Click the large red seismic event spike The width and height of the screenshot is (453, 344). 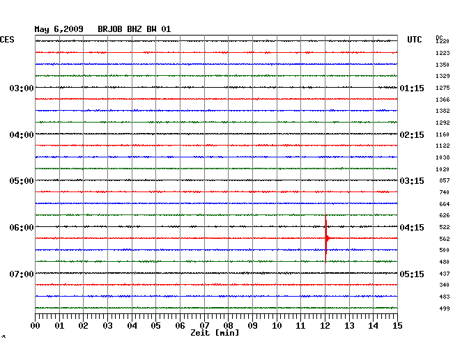tap(326, 238)
